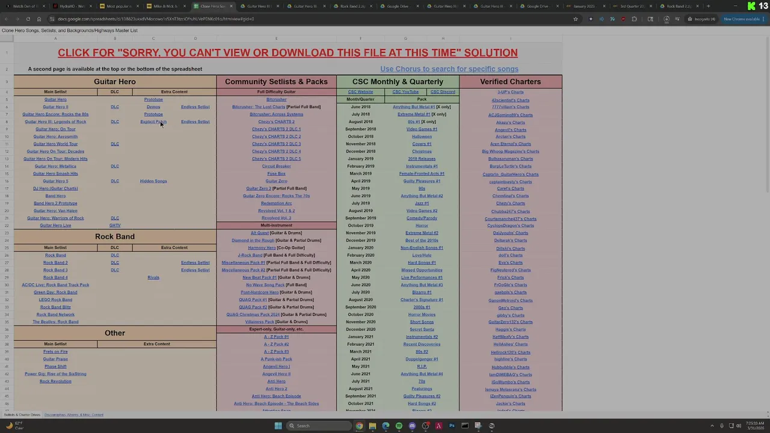The image size is (770, 433).
Task: Open Discord from the taskbar
Action: (412, 426)
